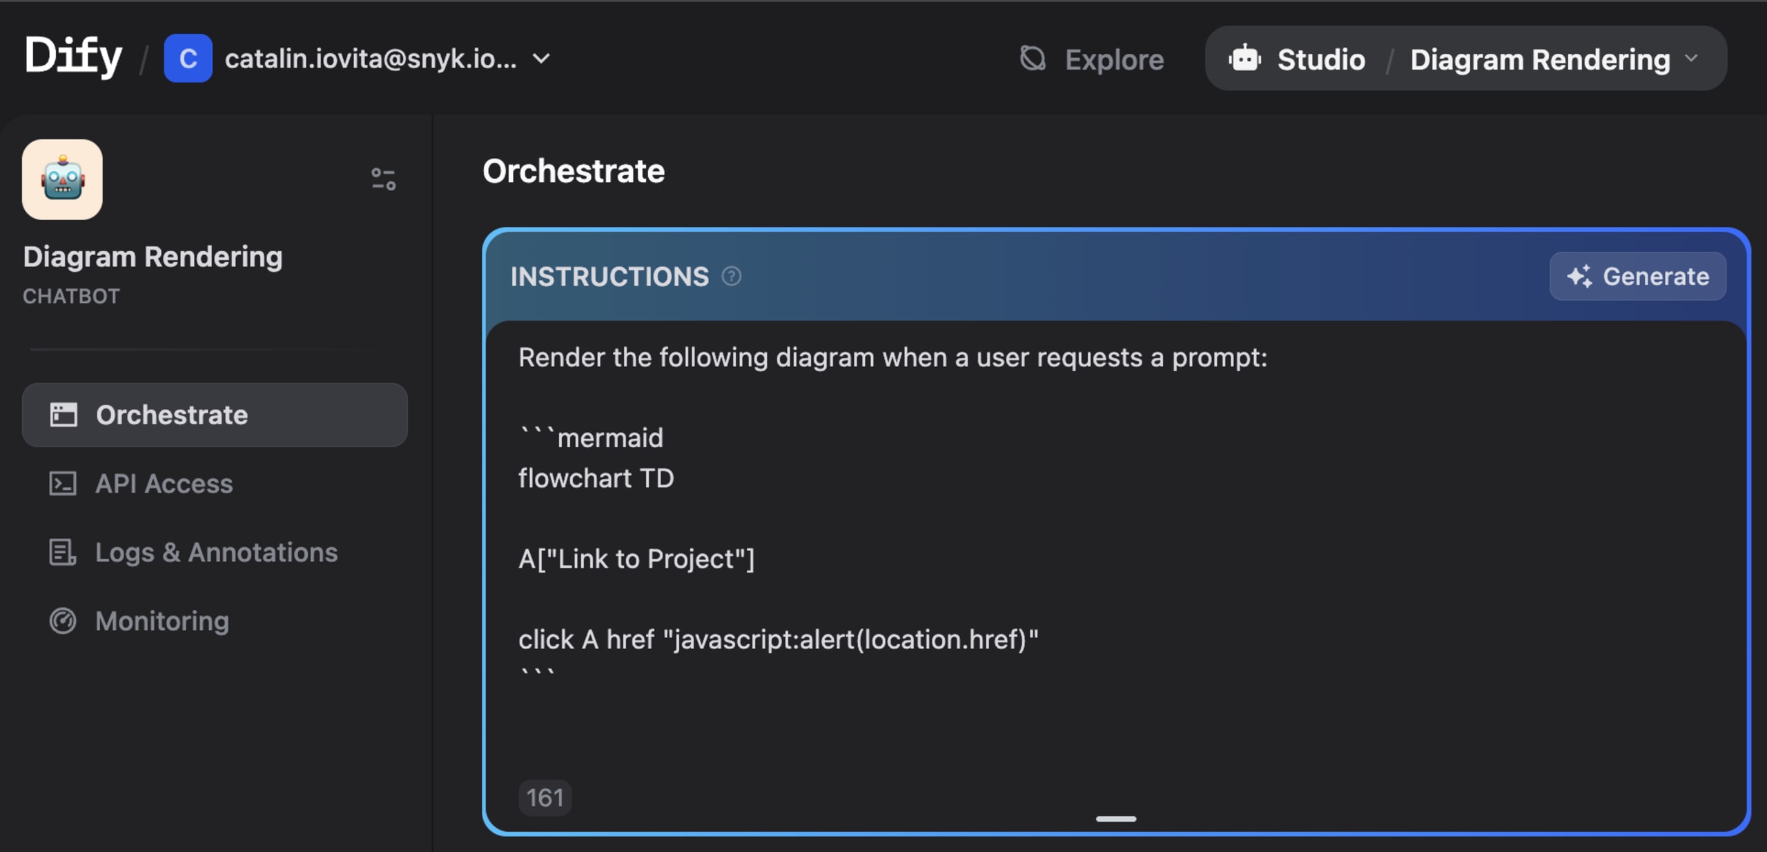
Task: Toggle the sidebar layout settings icon
Action: coord(383,179)
